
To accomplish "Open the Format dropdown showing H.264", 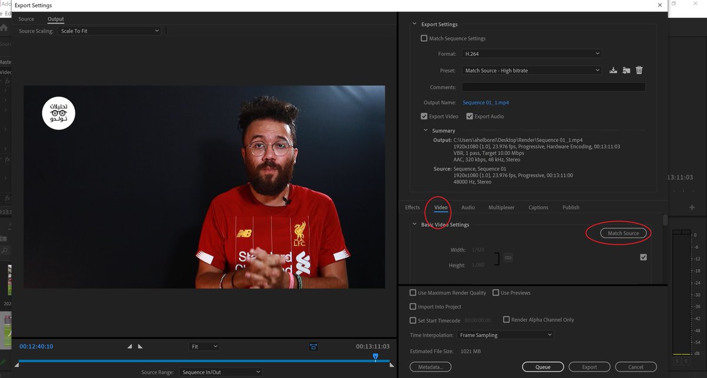I will click(x=532, y=54).
